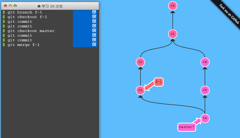Click checkmark beside second git commit
The height and width of the screenshot is (138, 240).
click(94, 26)
